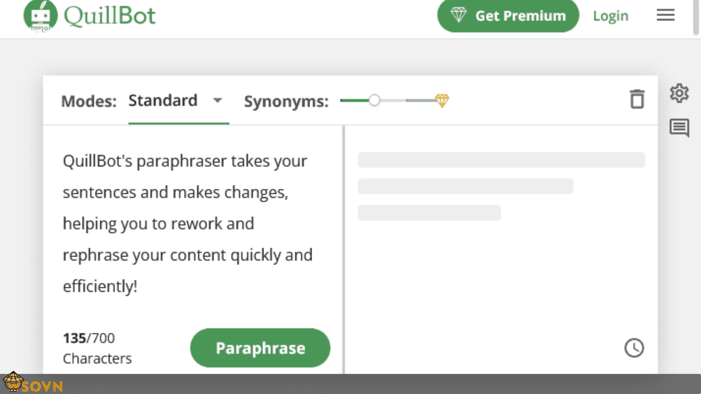
Task: Click the 135/700 Characters counter
Action: click(97, 348)
